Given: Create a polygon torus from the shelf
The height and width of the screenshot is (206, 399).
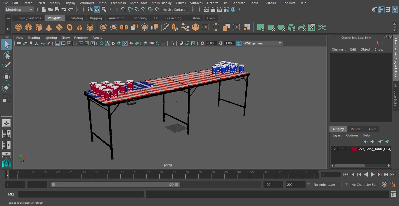Looking at the screenshot, I should point(70,27).
